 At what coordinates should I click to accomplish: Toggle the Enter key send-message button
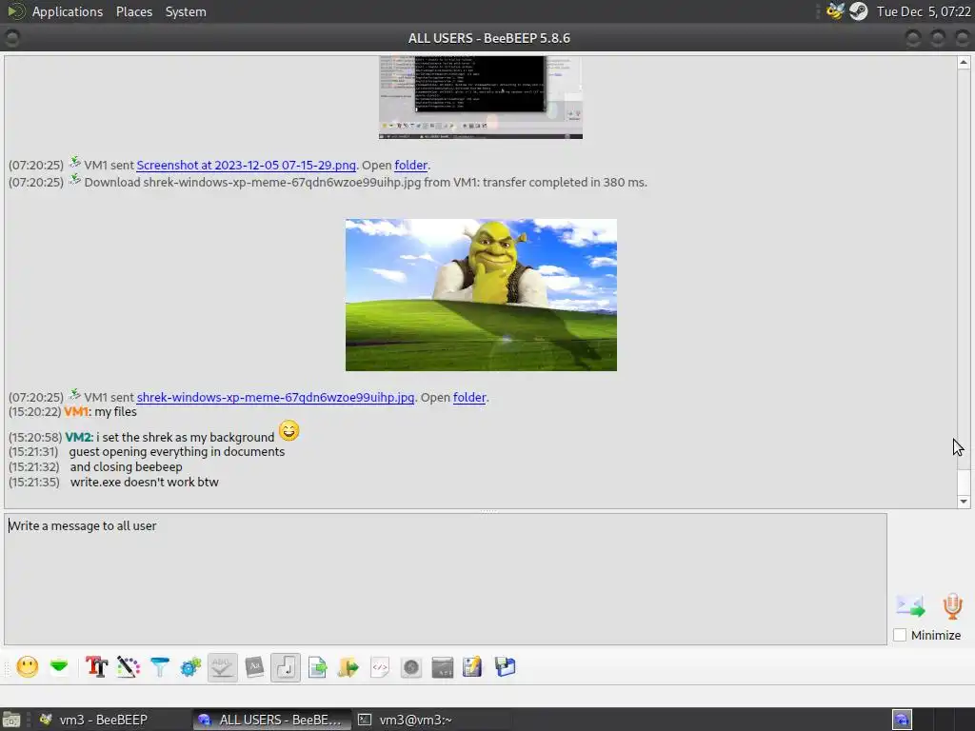286,667
